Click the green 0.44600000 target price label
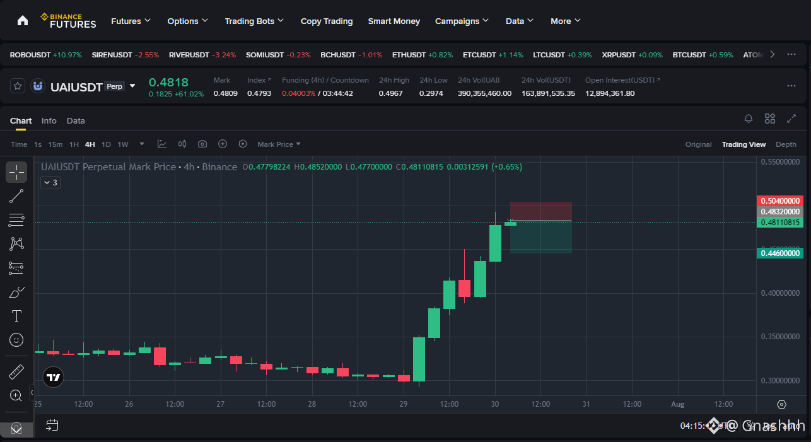The height and width of the screenshot is (442, 811). click(779, 253)
